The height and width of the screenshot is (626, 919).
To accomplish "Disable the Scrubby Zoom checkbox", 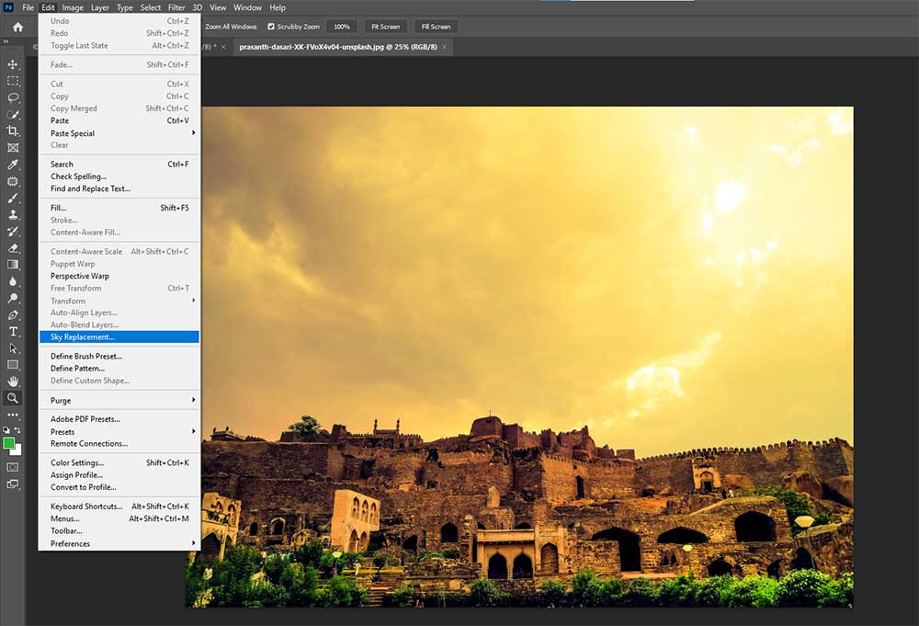I will pos(271,27).
